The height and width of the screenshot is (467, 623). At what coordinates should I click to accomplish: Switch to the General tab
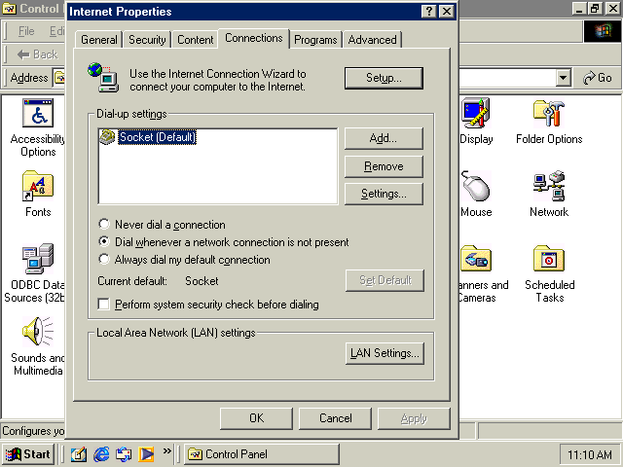99,40
